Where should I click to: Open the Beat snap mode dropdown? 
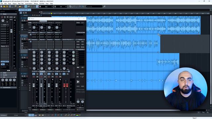(47, 7)
